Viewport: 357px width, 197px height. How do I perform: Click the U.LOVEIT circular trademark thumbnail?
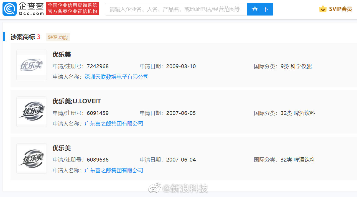(31, 111)
